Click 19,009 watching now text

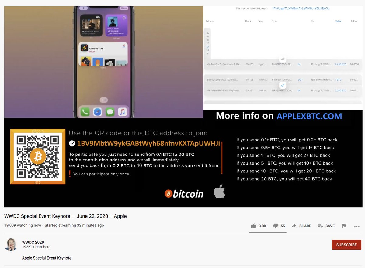click(x=23, y=225)
